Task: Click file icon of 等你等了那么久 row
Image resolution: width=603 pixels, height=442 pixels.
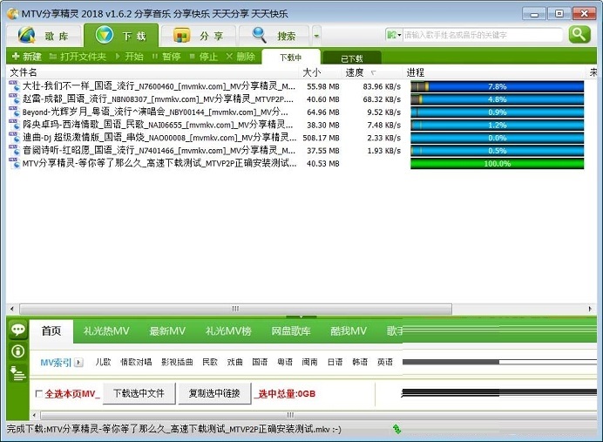Action: (14, 164)
